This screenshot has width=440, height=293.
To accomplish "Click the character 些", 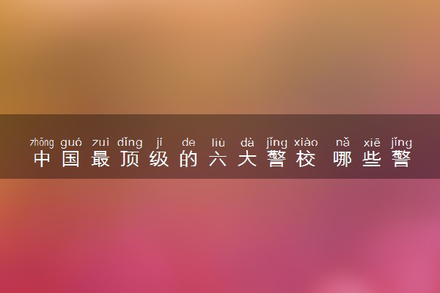I will pyautogui.click(x=372, y=159).
